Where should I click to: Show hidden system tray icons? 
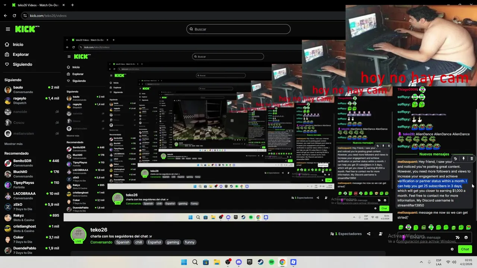tap(421, 262)
